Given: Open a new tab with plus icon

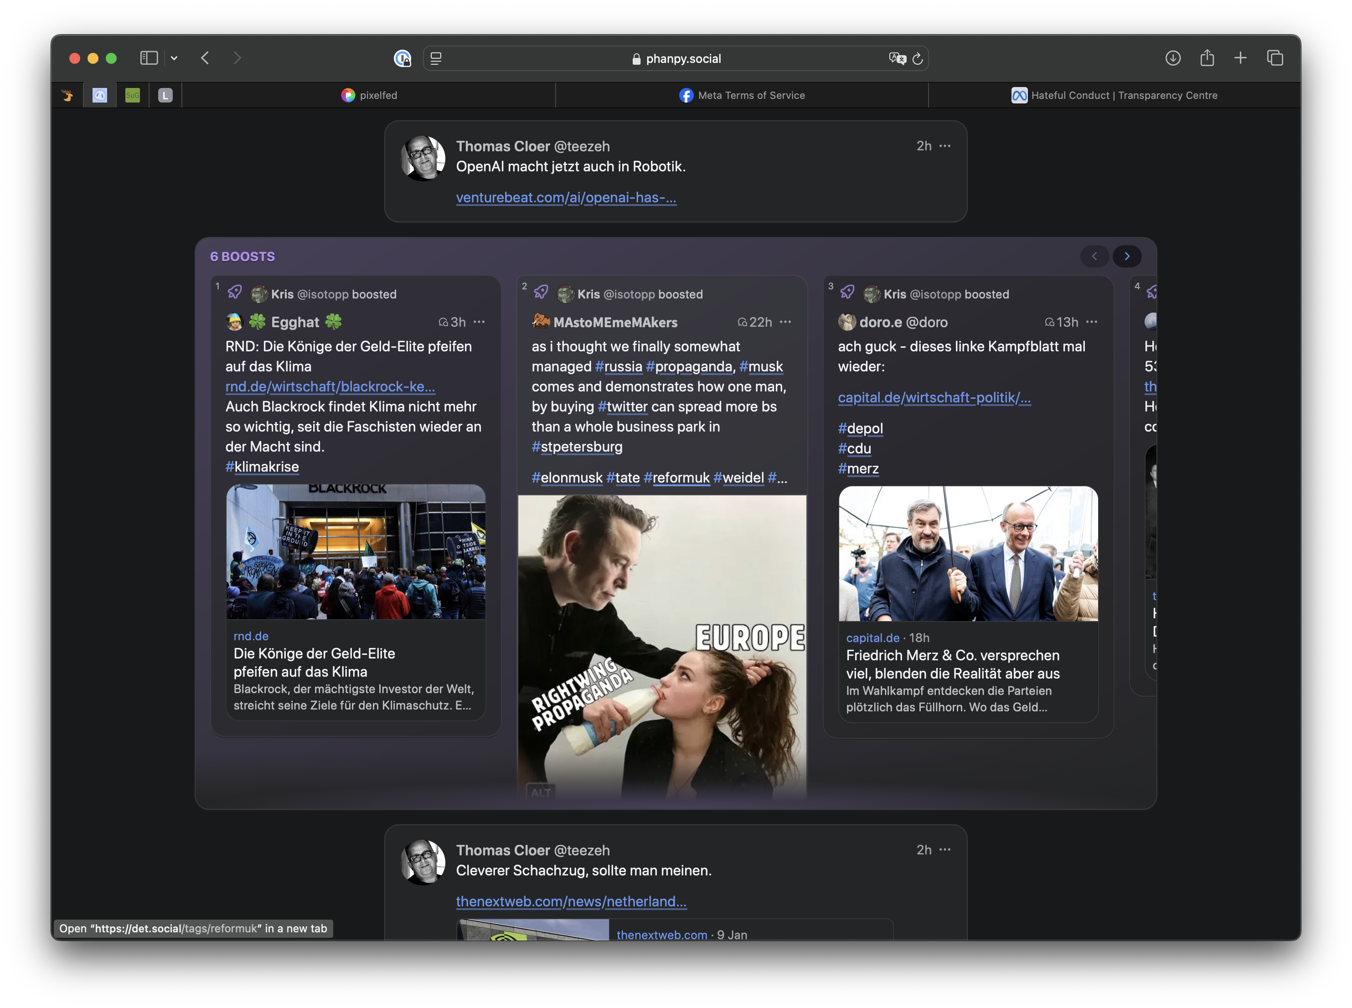Looking at the screenshot, I should [x=1240, y=58].
